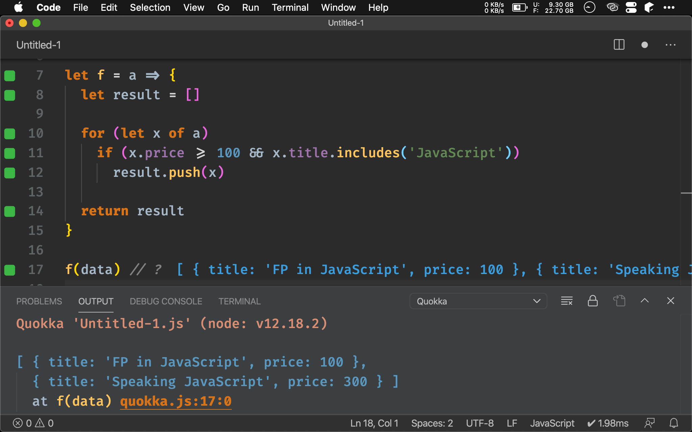Open the two-switch Control Center icon
The width and height of the screenshot is (692, 432).
click(631, 7)
